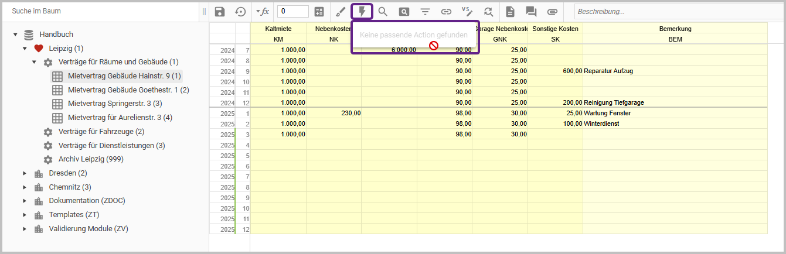Open the history restore icon
786x254 pixels.
click(240, 12)
